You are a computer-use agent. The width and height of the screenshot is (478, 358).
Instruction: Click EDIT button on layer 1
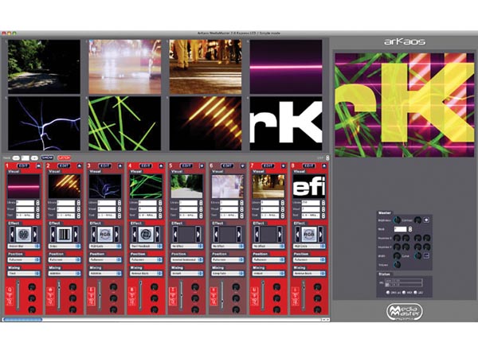(x=23, y=166)
